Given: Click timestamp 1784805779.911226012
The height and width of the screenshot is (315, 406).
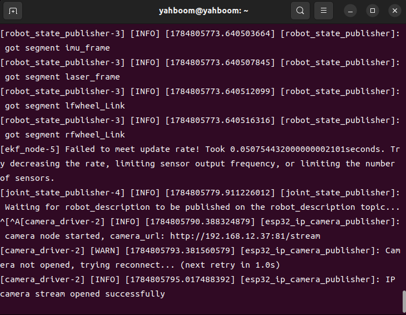Looking at the screenshot, I should (x=220, y=193).
